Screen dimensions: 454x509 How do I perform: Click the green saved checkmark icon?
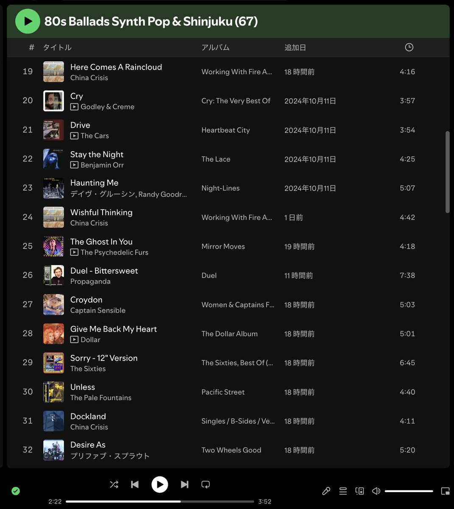16,491
